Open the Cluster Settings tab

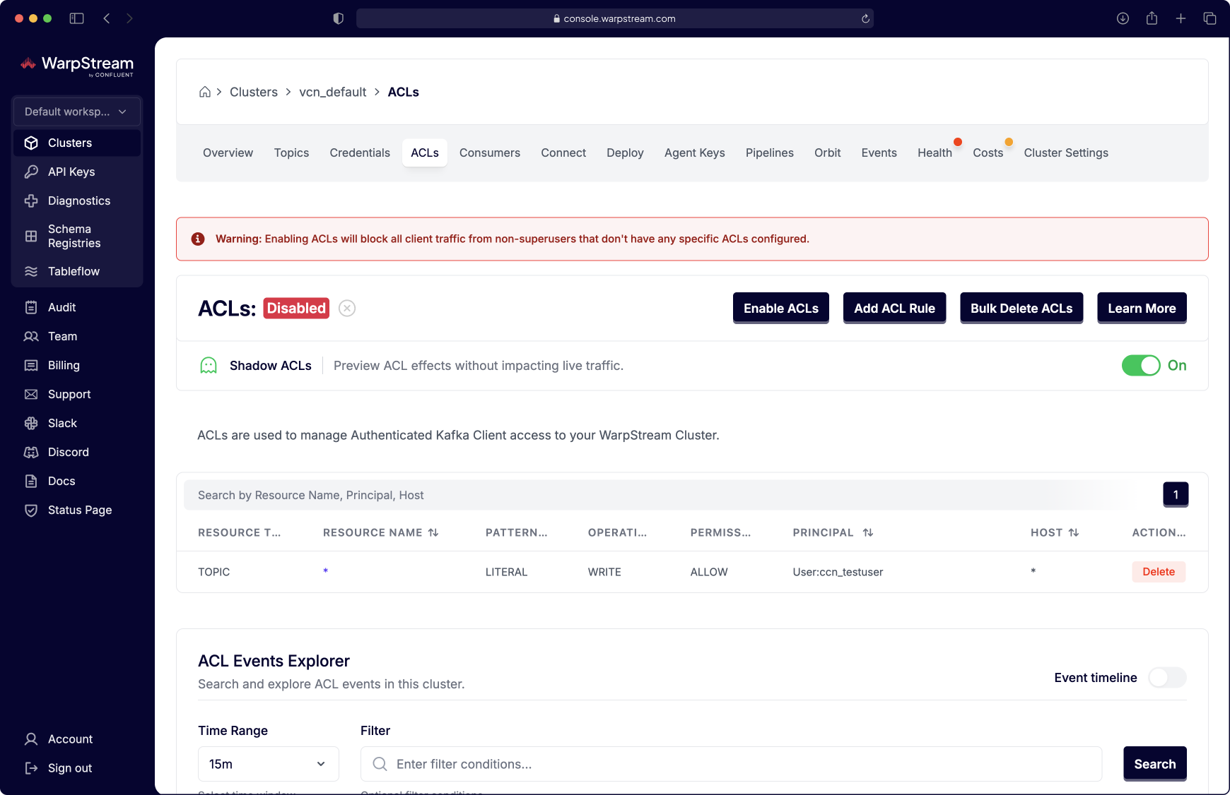[1066, 153]
